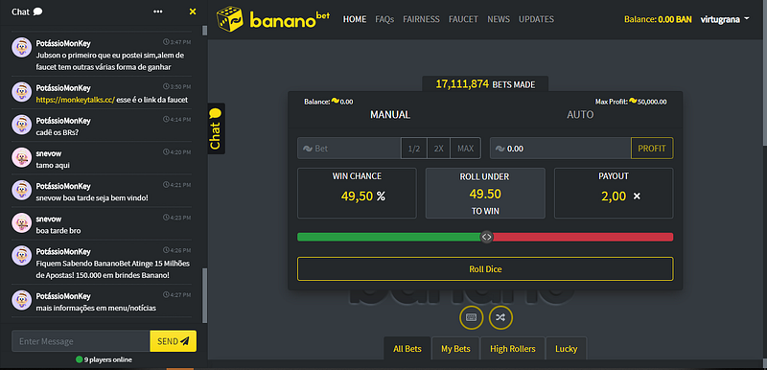
Task: Click the red part of the roll slider
Action: (x=583, y=237)
